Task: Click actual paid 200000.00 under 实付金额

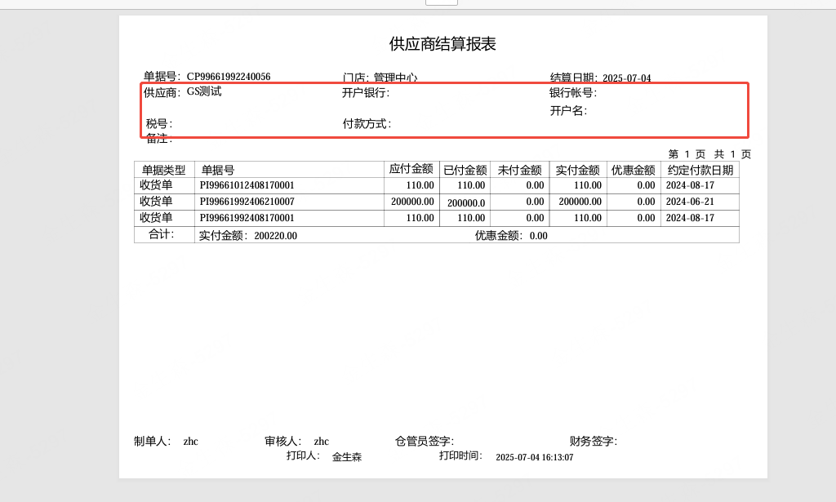Action: click(580, 202)
